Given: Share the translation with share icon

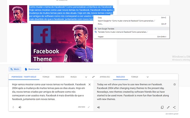Looking at the screenshot, I should 174,107.
